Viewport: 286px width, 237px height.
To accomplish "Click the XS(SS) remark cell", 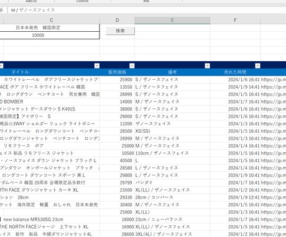I will pos(172,131).
